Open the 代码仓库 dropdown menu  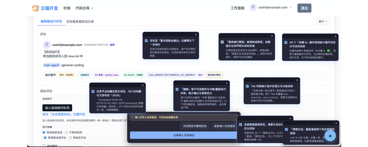[x=84, y=8]
